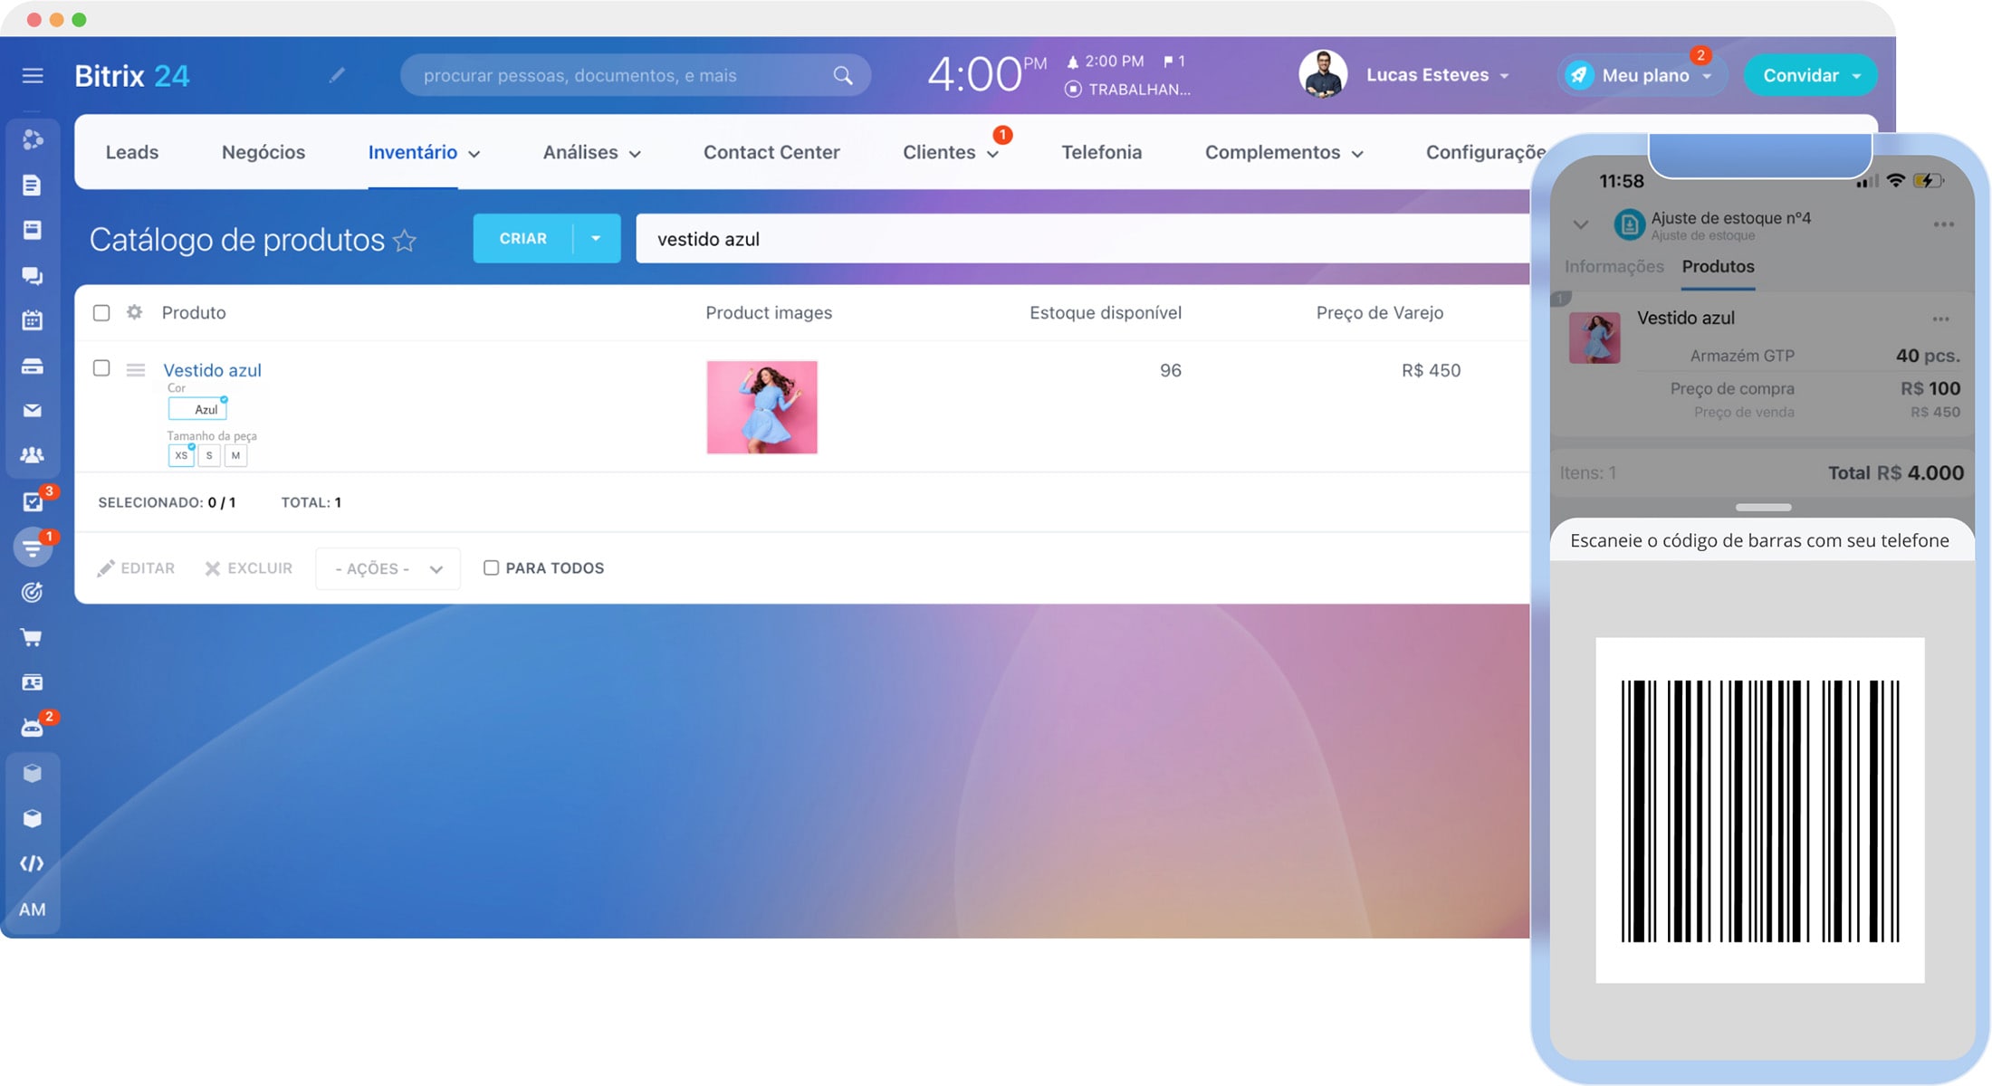Open the CRM funnel icon with notification badge

32,547
